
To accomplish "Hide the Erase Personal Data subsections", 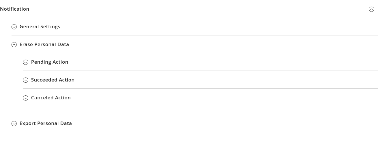I will (x=195, y=44).
